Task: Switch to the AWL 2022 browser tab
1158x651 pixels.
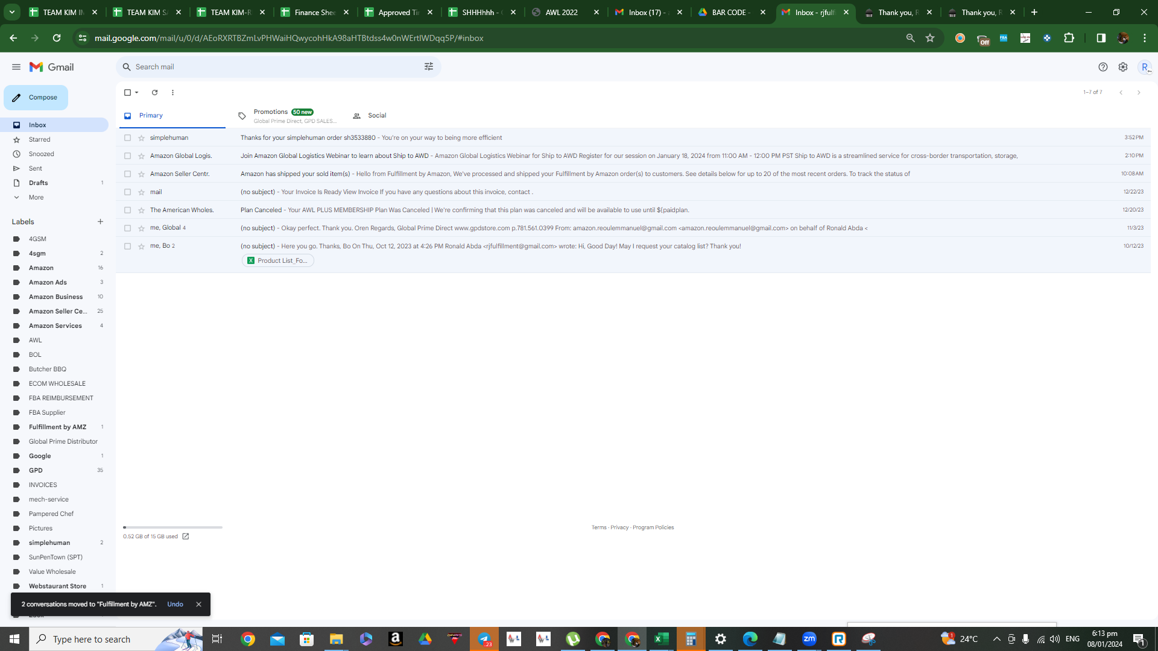Action: (566, 12)
